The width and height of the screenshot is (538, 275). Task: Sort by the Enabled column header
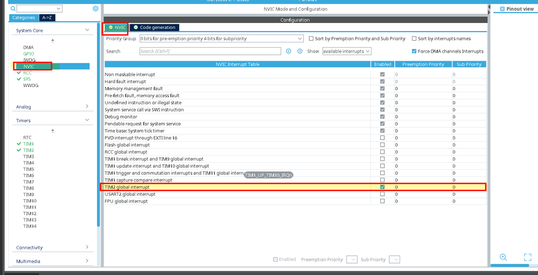pos(382,64)
